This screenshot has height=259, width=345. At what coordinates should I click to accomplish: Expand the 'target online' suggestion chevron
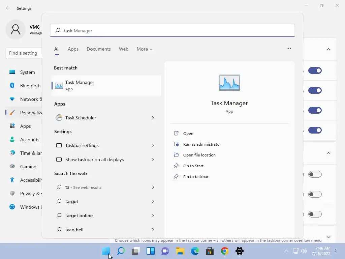153,215
